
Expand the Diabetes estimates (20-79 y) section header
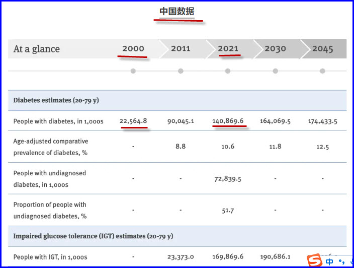click(x=56, y=100)
